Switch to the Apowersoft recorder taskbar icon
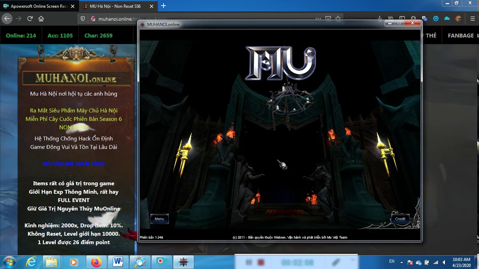The height and width of the screenshot is (269, 479). tap(162, 262)
